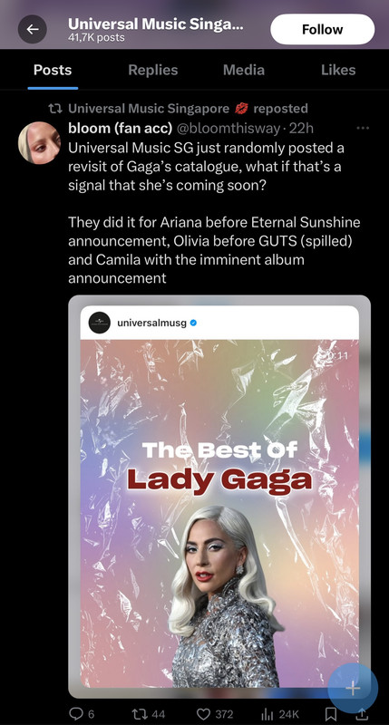Tap the reply comment icon

[75, 714]
